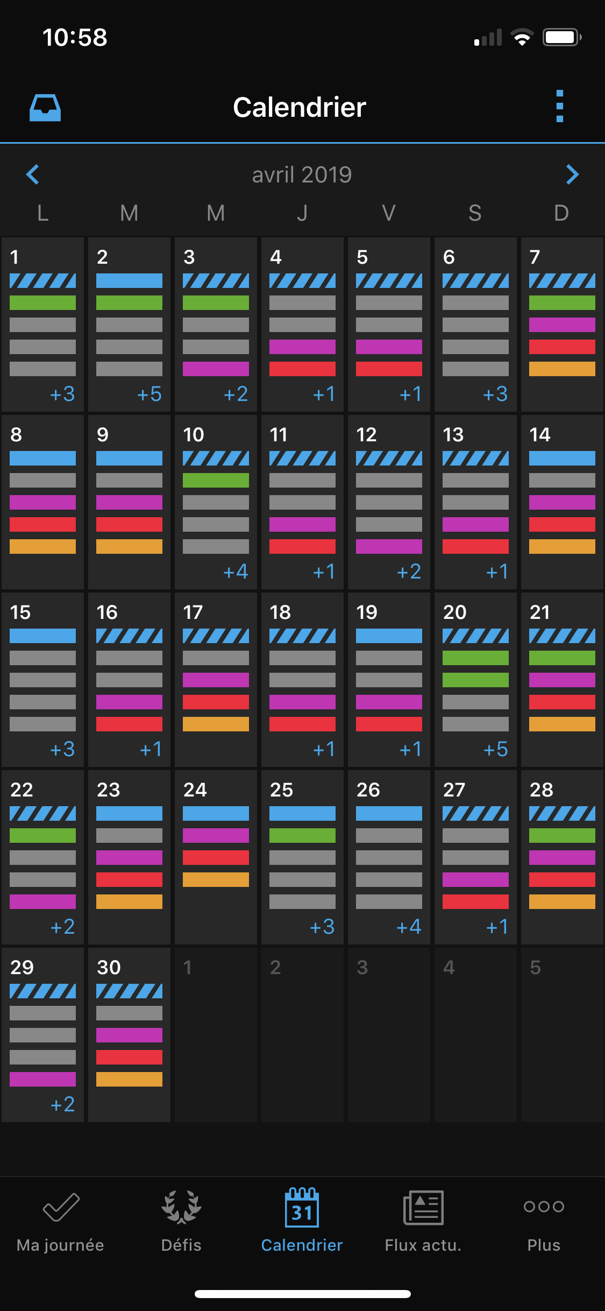Tap the orange bar on April 7

[562, 369]
